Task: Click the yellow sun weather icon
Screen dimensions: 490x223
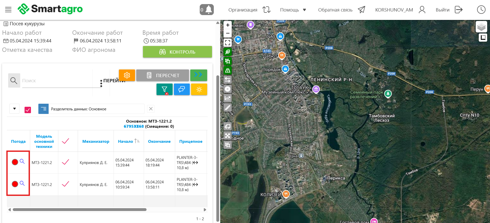Action: (x=199, y=89)
